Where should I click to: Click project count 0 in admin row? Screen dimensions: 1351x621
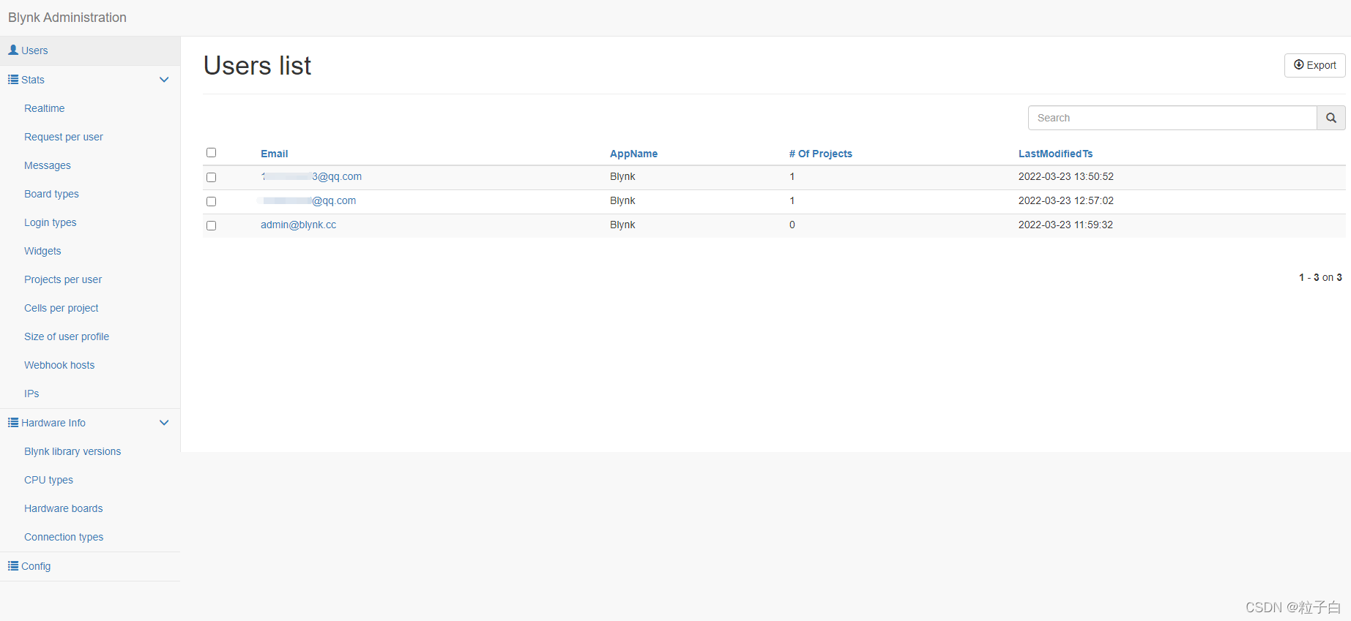(x=792, y=225)
